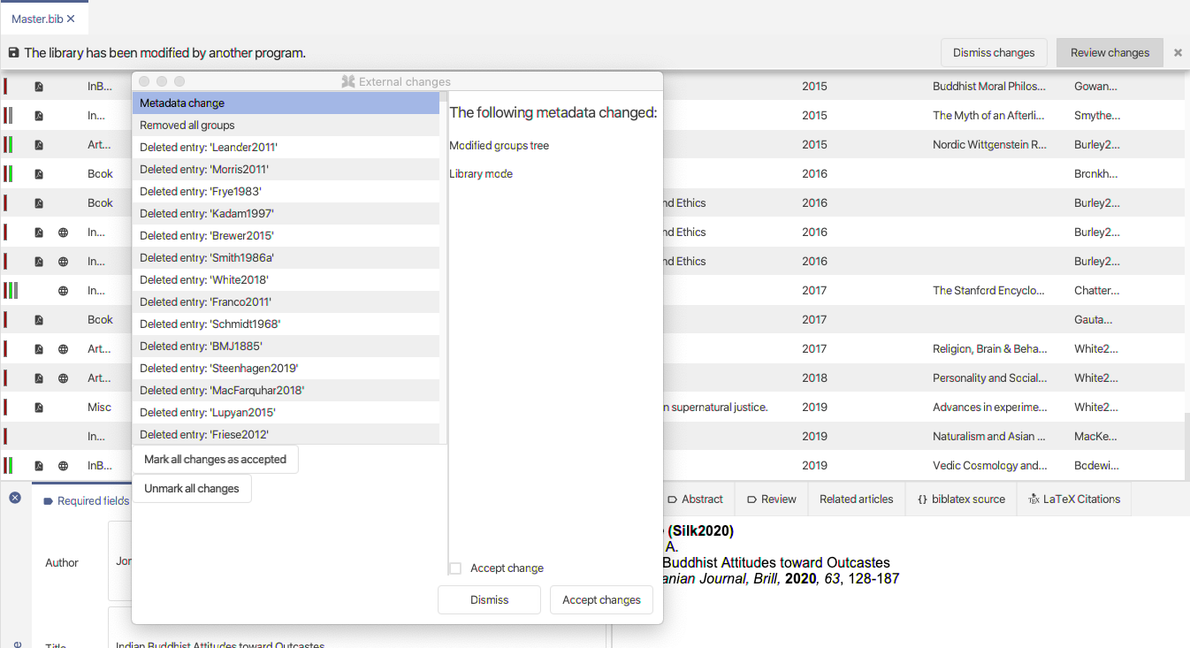The image size is (1190, 648).
Task: Click the tag icon on Required fields tab
Action: coord(48,501)
